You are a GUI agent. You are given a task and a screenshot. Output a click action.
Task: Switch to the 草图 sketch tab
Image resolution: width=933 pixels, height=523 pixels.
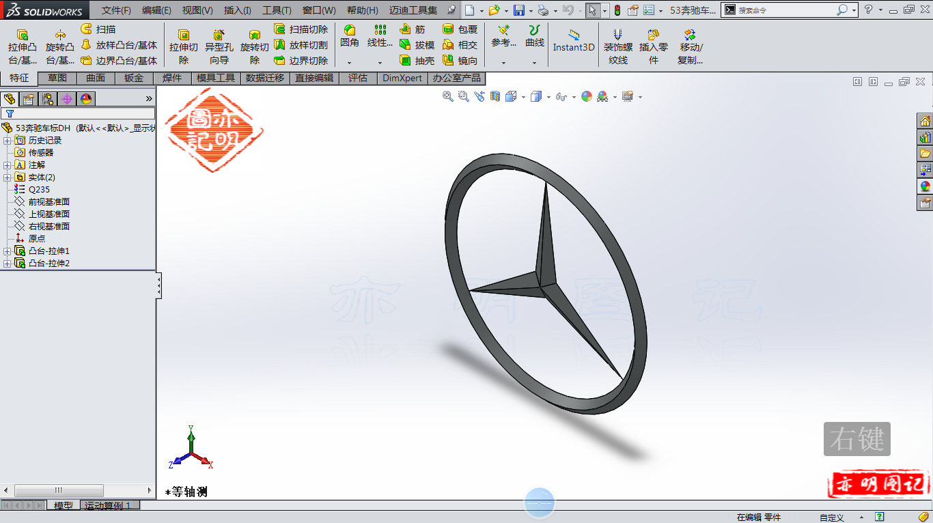pos(57,78)
